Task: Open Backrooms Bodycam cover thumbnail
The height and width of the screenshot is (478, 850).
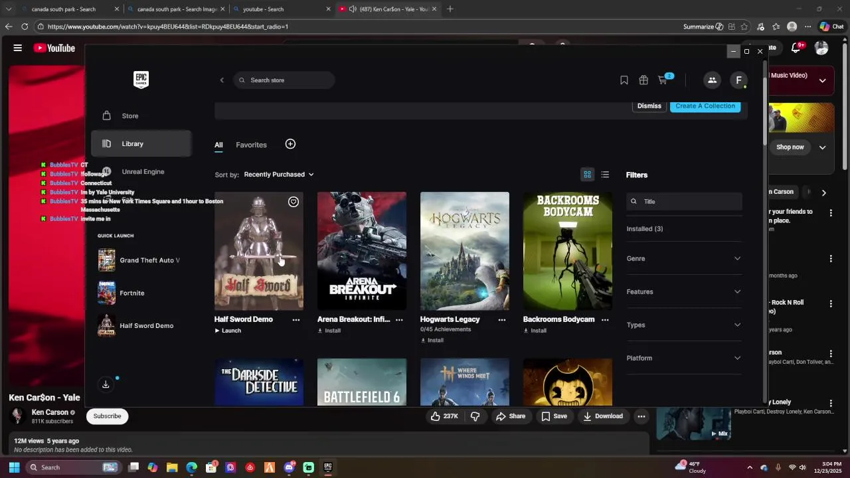Action: coord(568,251)
